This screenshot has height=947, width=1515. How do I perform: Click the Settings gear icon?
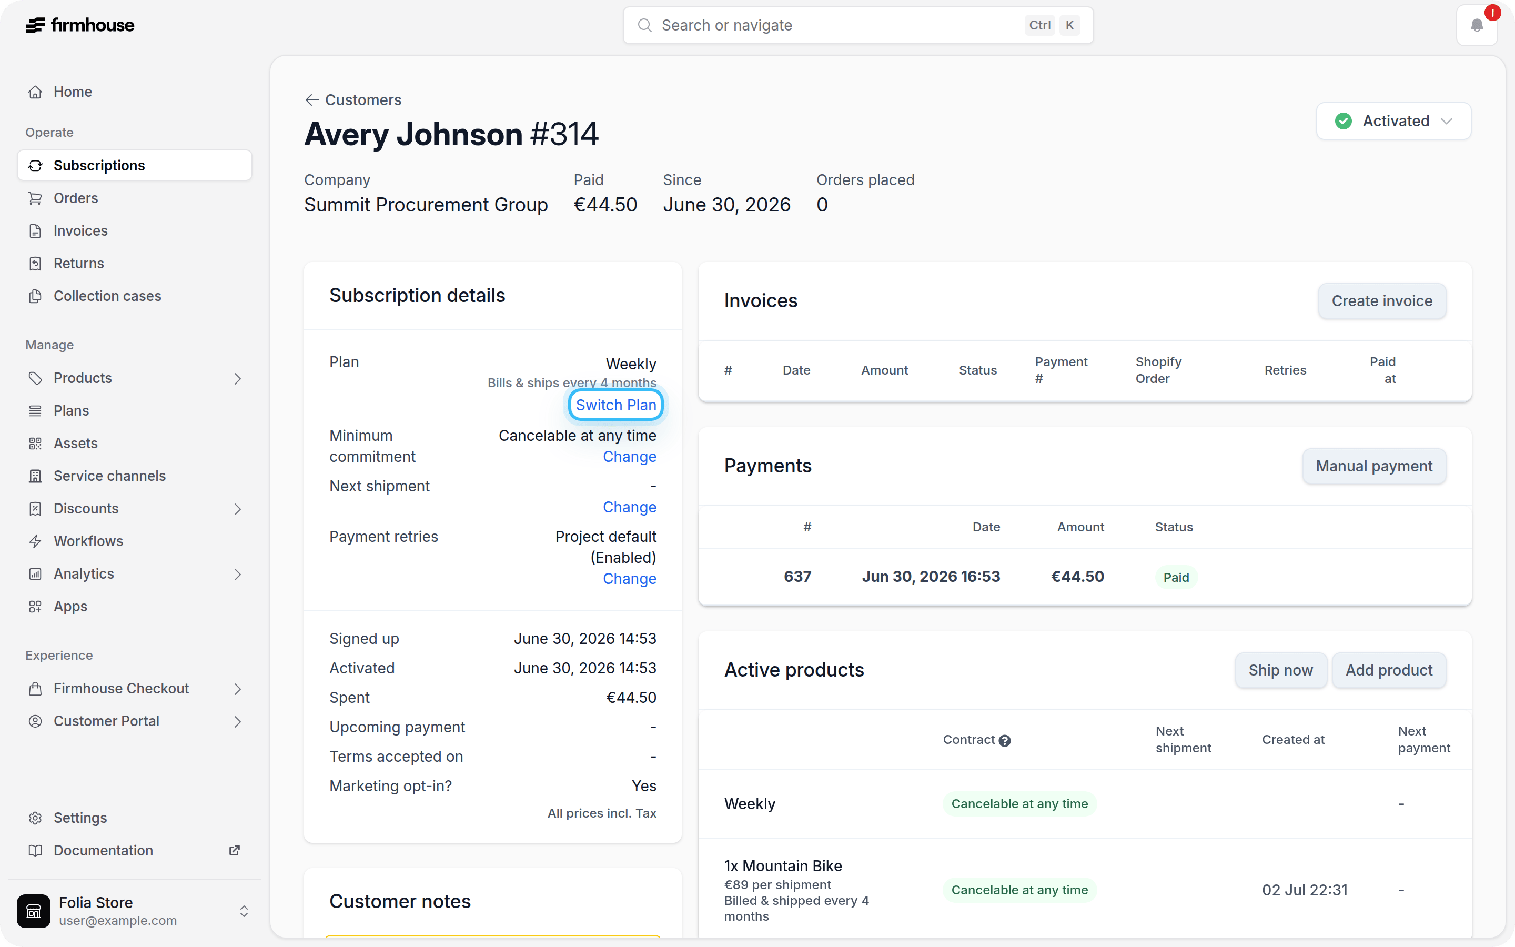pyautogui.click(x=36, y=818)
